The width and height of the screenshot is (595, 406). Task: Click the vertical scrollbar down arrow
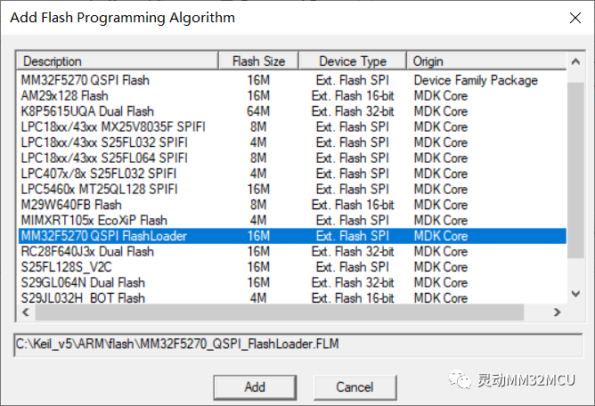click(575, 294)
